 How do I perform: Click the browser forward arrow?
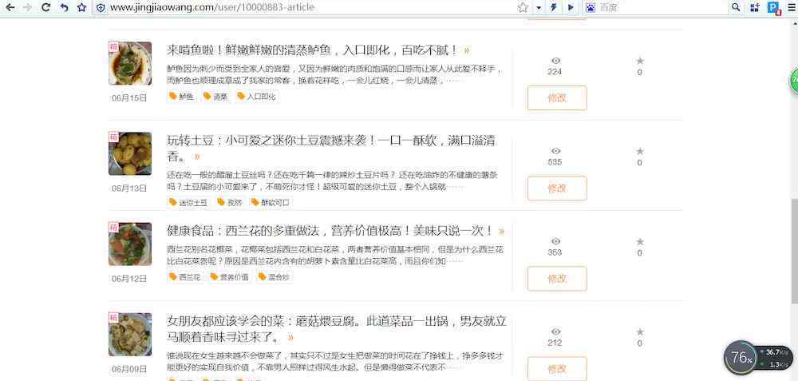point(27,7)
